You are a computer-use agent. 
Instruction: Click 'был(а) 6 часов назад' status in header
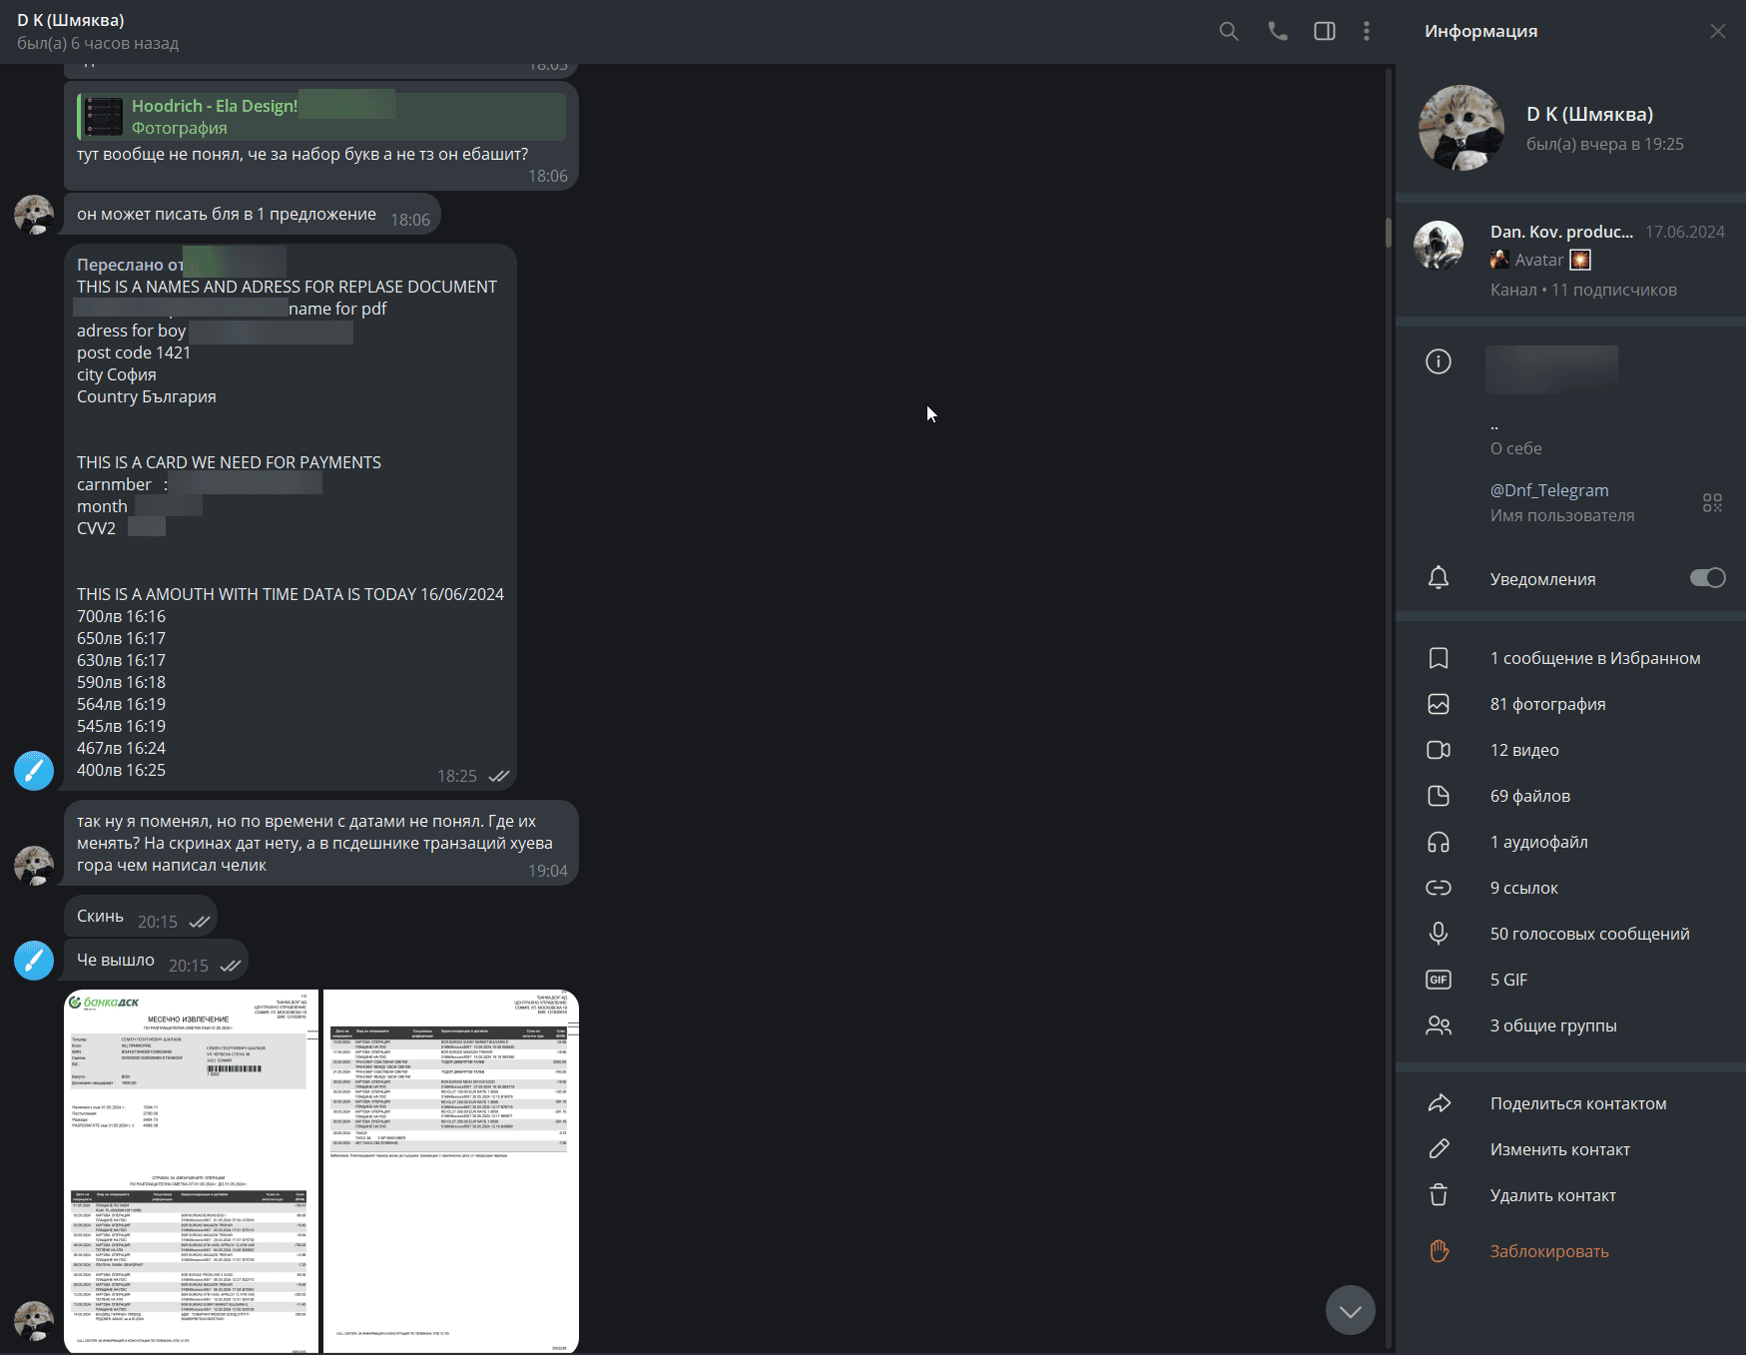[x=98, y=43]
